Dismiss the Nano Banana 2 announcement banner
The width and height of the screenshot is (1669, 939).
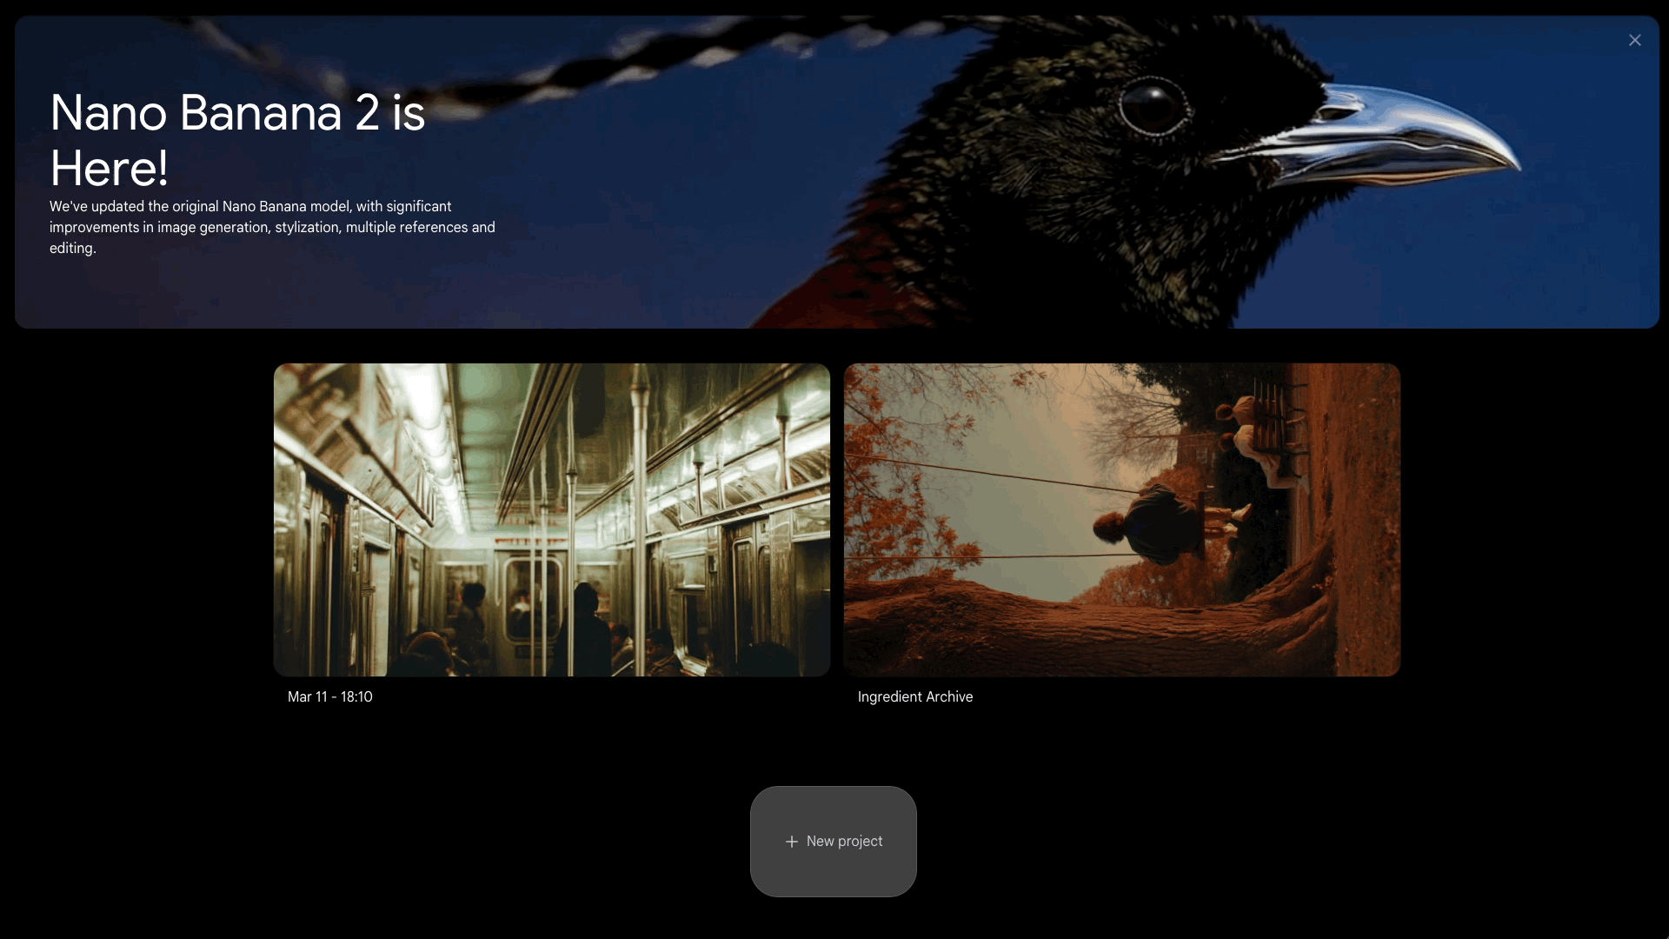point(1635,40)
